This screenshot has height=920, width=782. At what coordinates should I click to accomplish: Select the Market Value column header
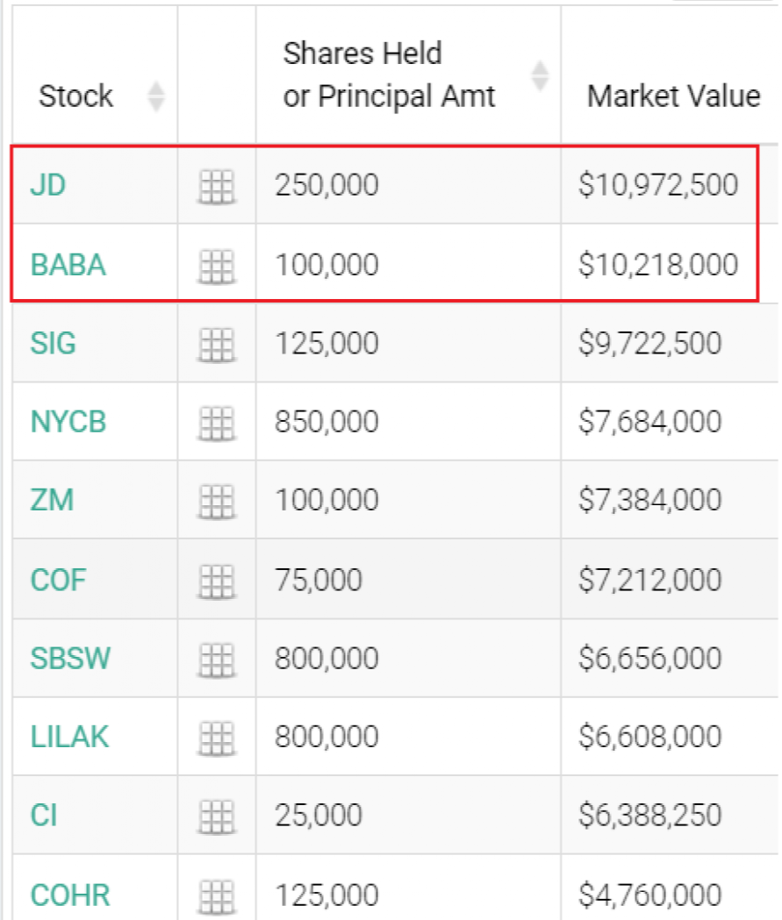[x=673, y=96]
